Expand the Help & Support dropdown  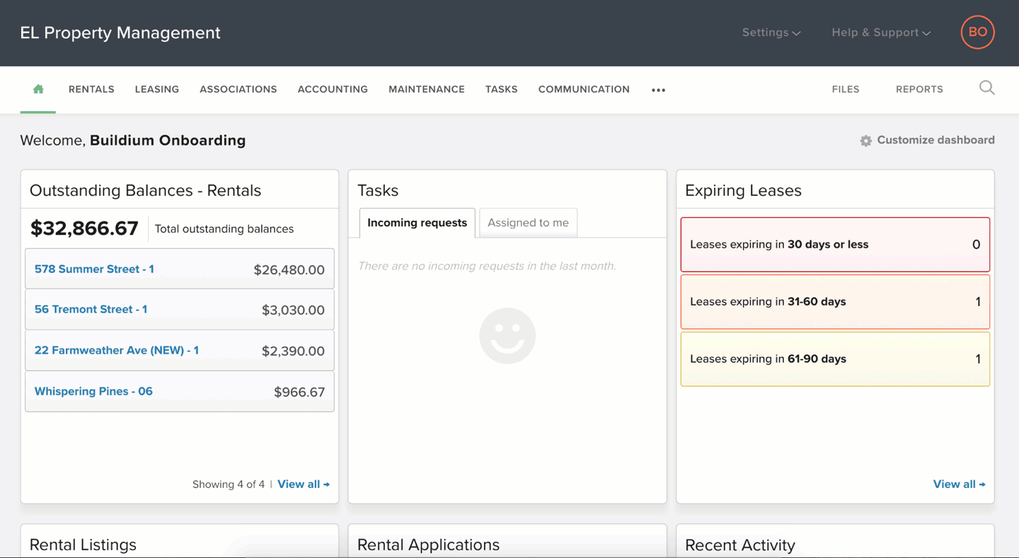pos(880,33)
